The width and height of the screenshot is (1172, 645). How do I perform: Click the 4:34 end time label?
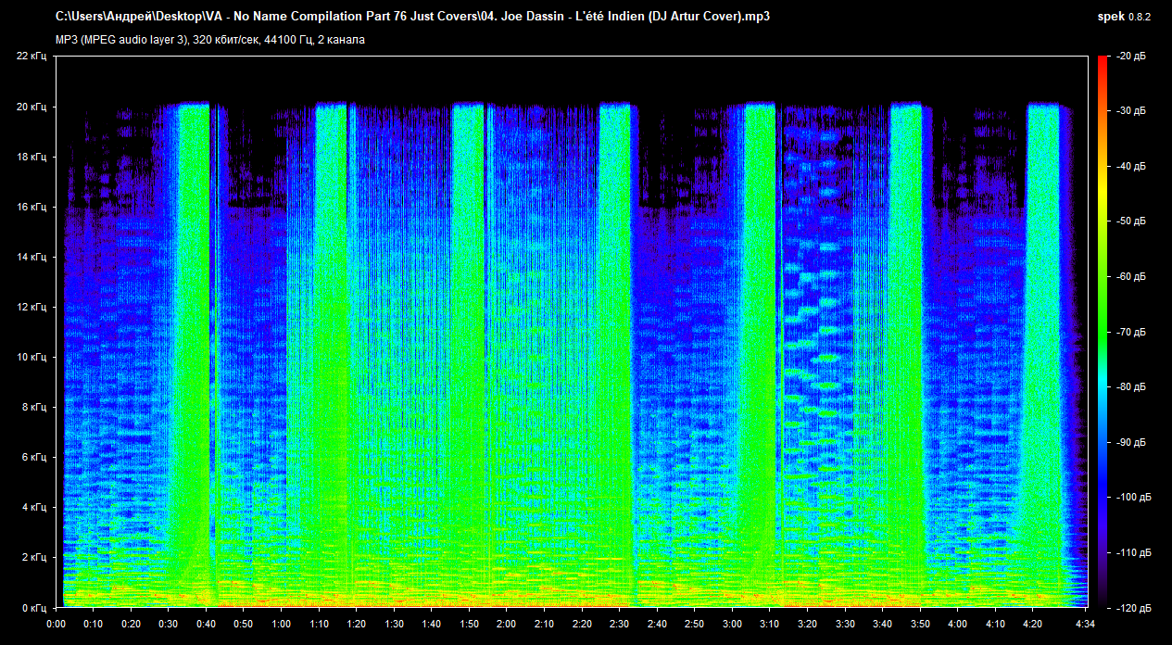click(x=1086, y=624)
